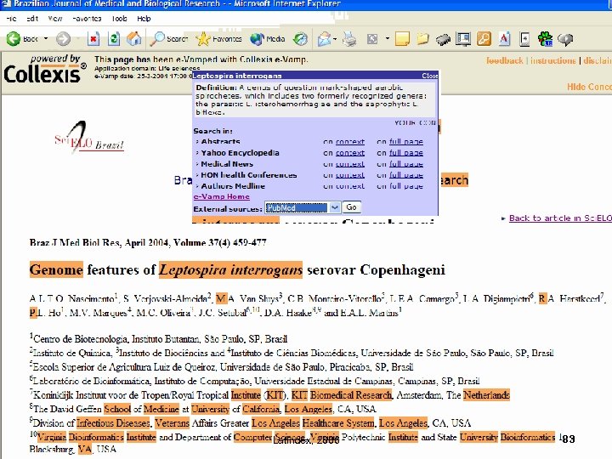Click highlighted VA in Blacksburg line

click(x=84, y=450)
